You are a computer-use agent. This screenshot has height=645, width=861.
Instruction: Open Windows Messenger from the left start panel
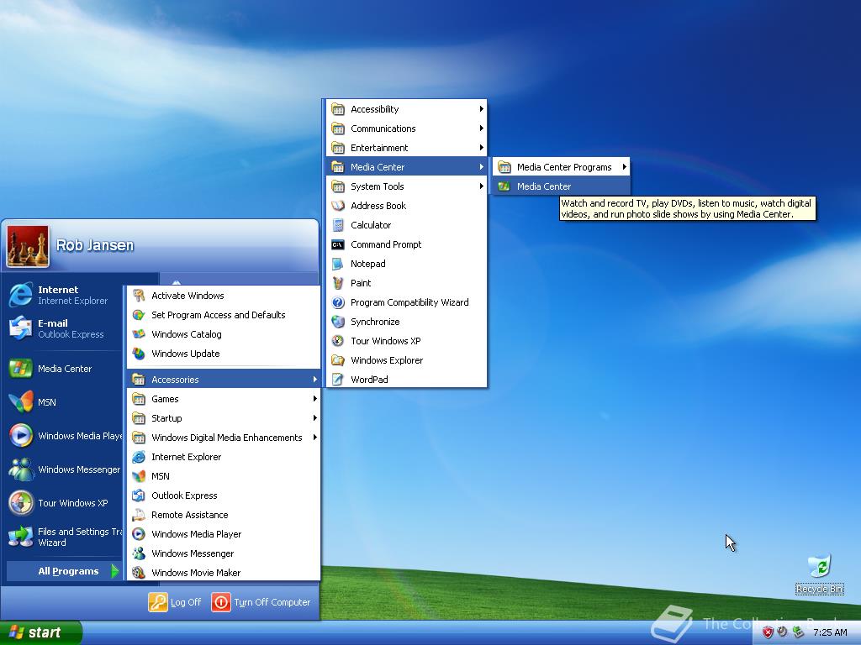[x=65, y=469]
